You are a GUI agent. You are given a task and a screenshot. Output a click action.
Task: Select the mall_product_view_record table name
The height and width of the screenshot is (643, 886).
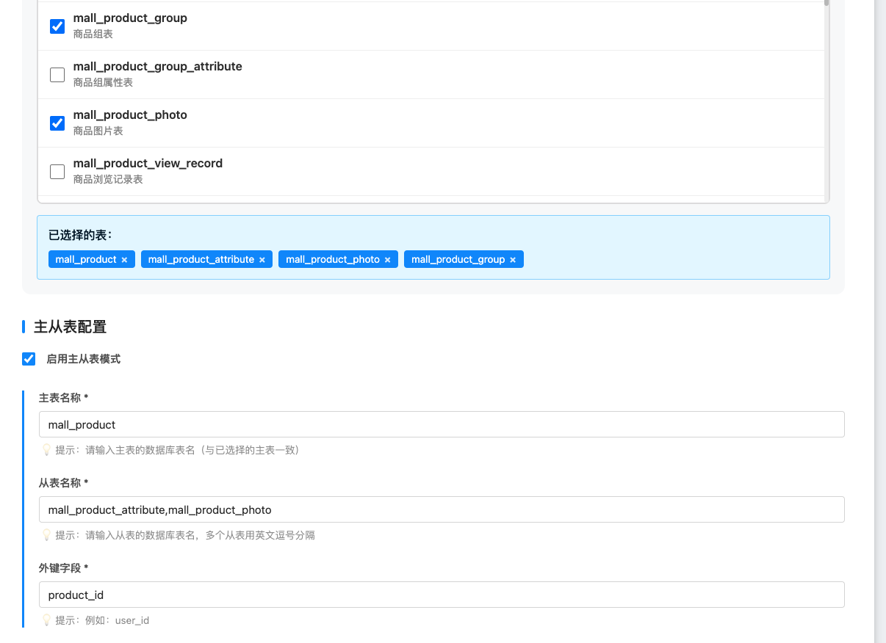[148, 164]
